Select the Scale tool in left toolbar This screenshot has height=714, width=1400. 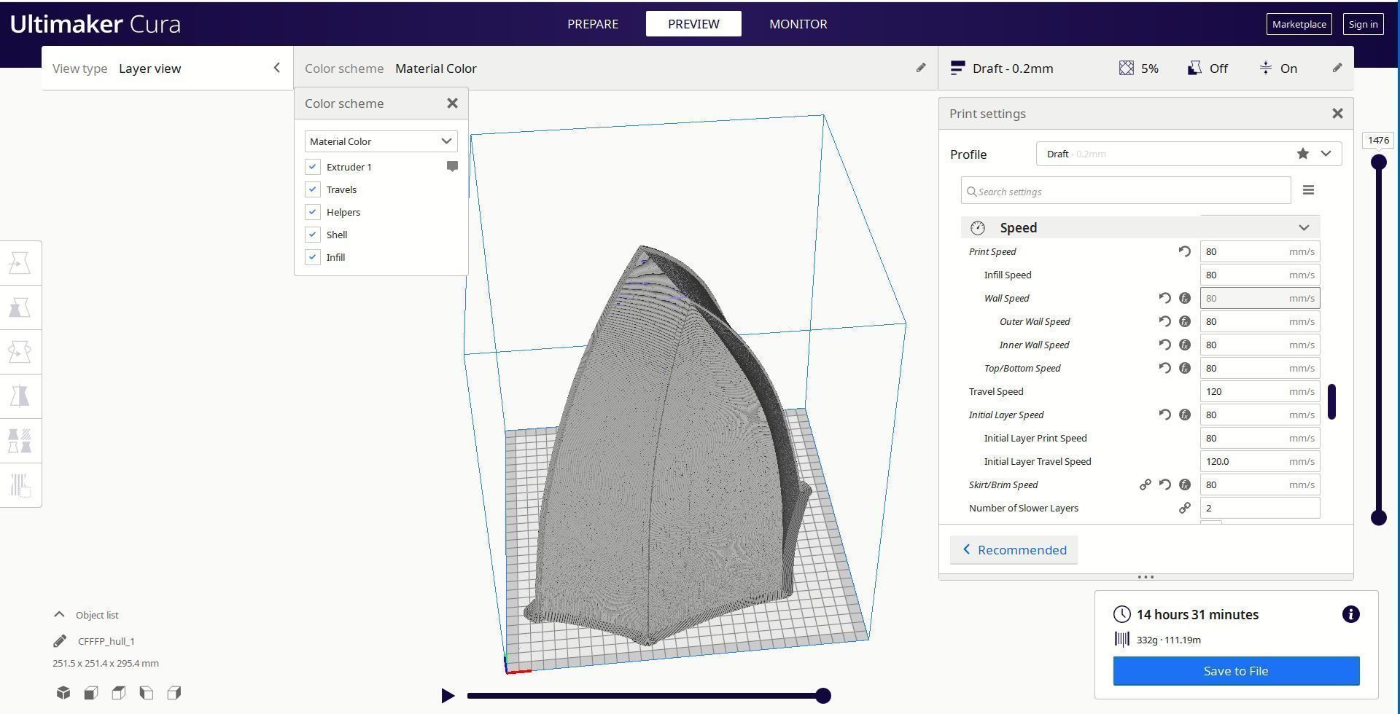pyautogui.click(x=20, y=307)
